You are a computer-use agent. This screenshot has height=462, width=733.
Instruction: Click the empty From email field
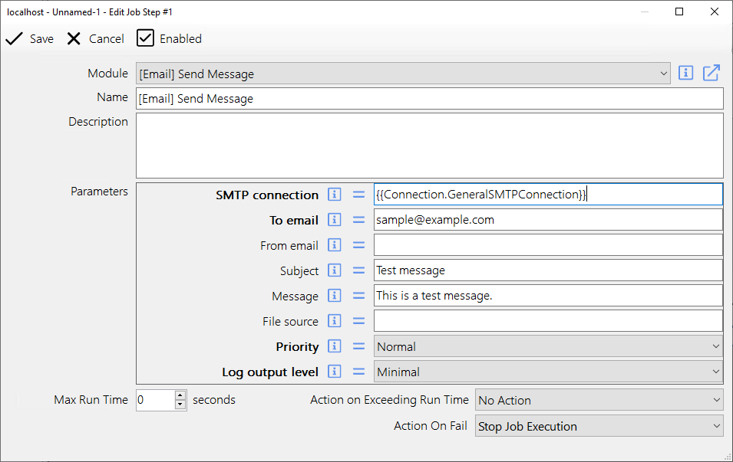click(548, 245)
